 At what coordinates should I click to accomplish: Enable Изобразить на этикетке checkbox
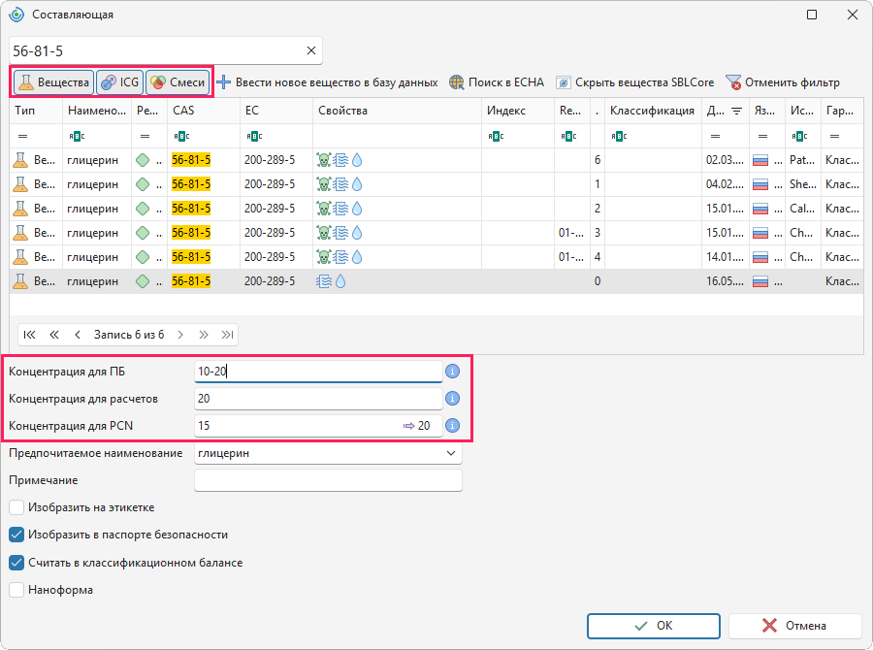[x=16, y=507]
